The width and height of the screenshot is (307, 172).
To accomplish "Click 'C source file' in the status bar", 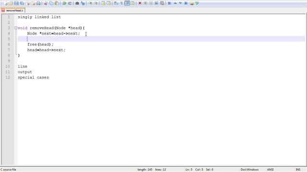I will click(x=9, y=170).
